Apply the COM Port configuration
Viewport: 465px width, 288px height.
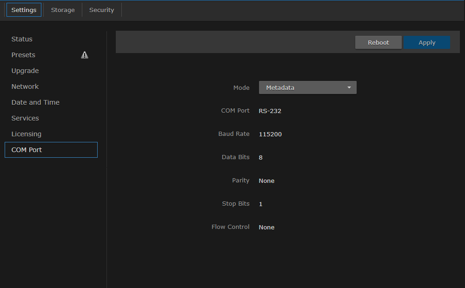(426, 42)
